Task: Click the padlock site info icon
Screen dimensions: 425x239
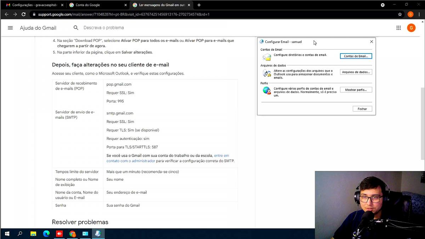Action: pos(34,14)
